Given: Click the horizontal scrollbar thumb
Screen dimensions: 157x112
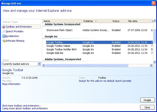Looking at the screenshot, I should (x=87, y=65).
